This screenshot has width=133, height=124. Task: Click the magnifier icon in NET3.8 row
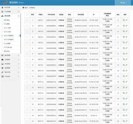click(124, 59)
